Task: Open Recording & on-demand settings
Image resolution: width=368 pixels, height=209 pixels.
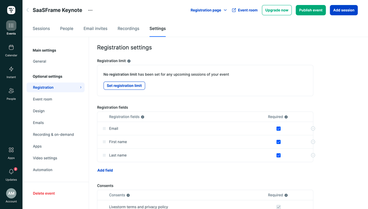Action: coord(53,134)
